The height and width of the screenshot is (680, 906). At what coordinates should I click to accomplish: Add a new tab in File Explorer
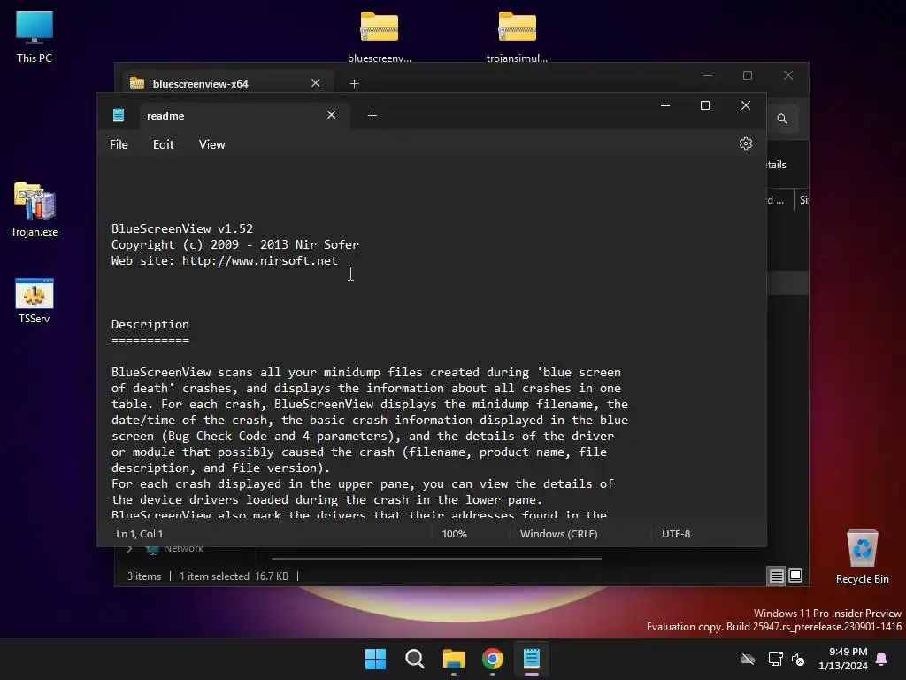coord(354,84)
